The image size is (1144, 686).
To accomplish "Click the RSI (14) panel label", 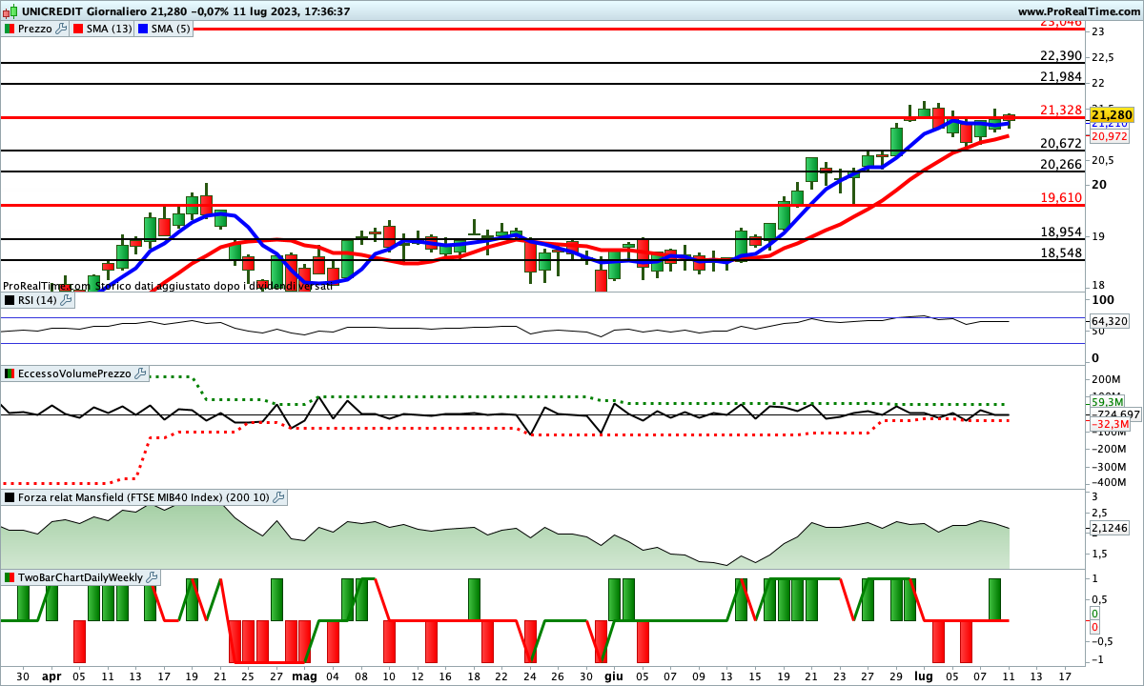I will (37, 300).
